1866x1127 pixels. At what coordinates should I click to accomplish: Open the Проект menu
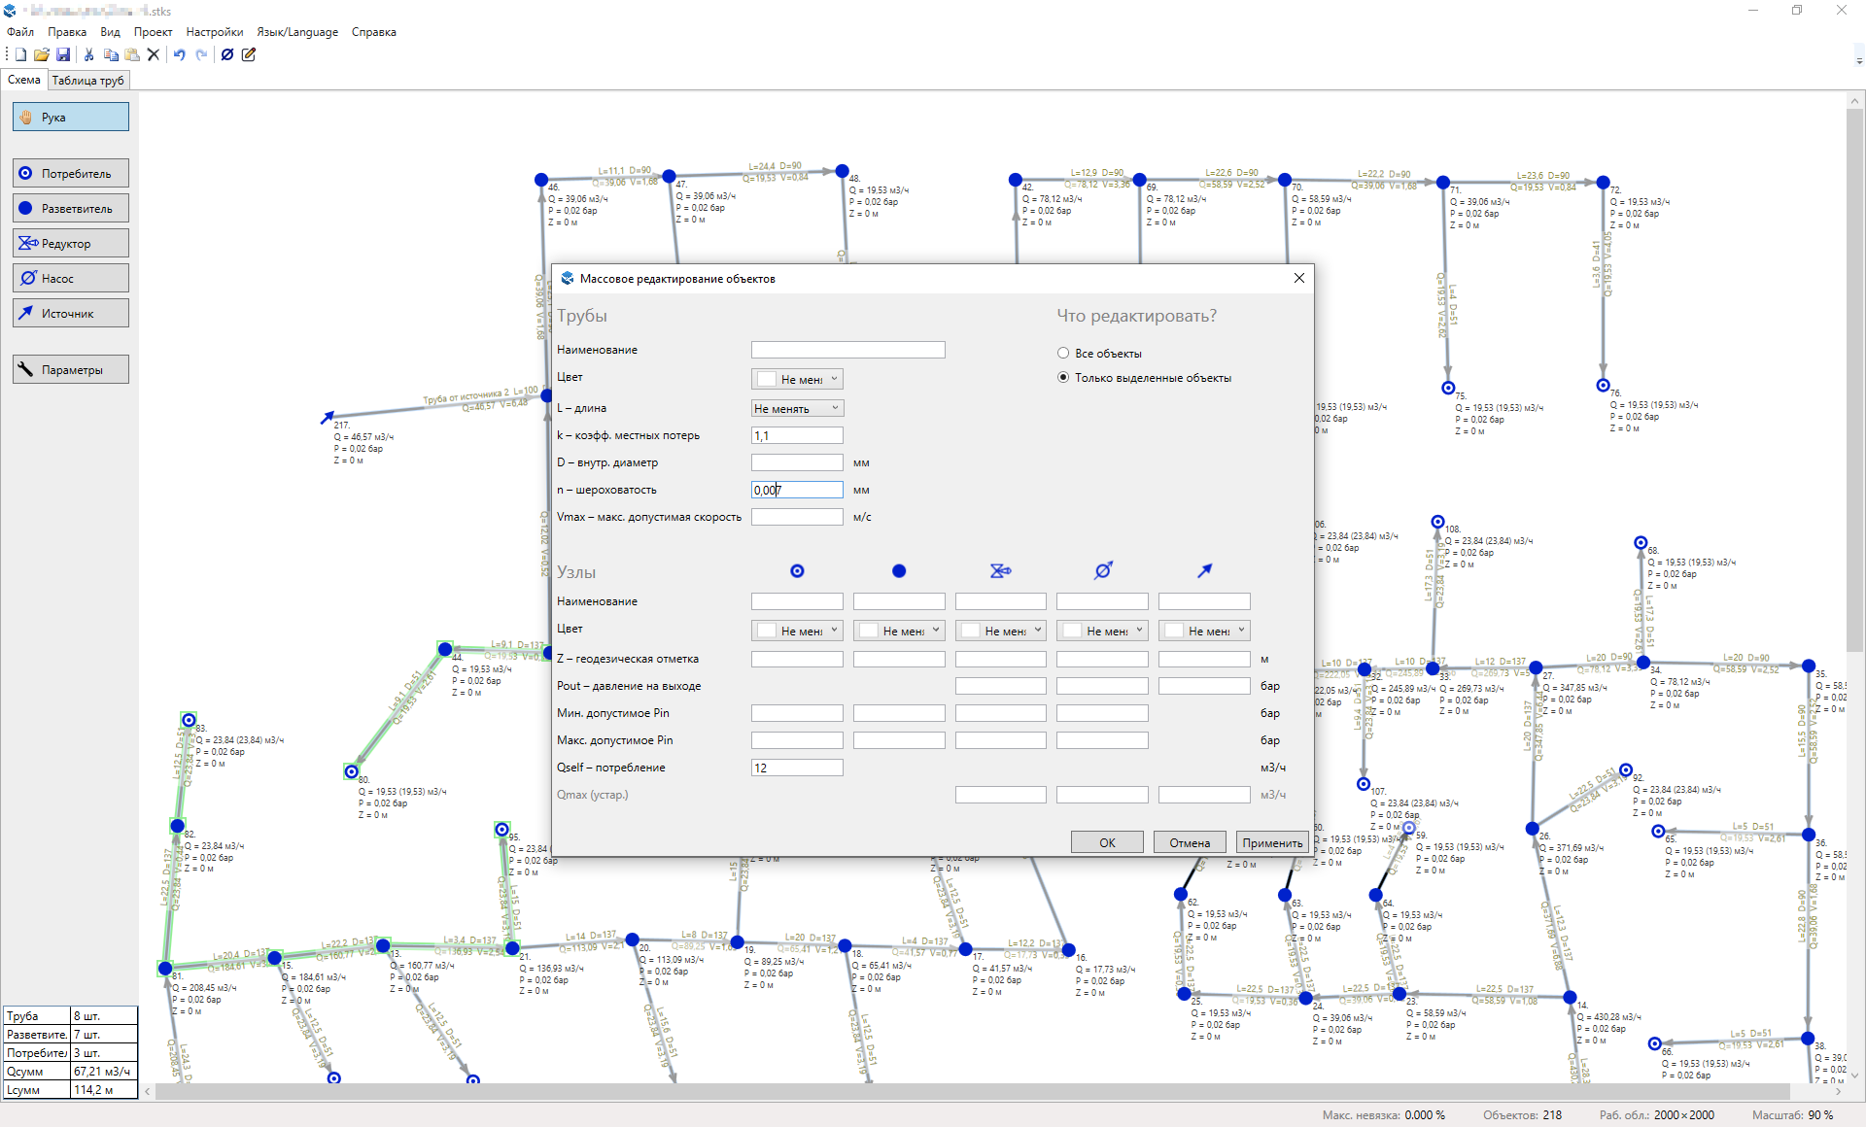(153, 32)
